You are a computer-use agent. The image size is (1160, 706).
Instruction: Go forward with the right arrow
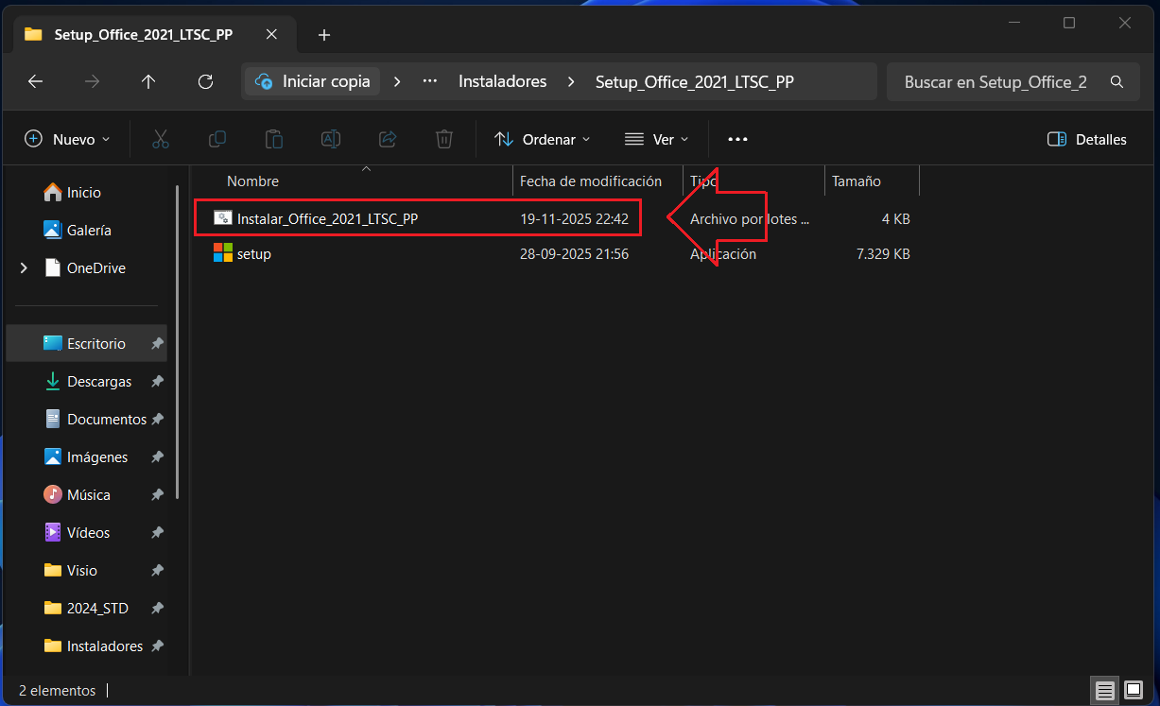pos(93,82)
